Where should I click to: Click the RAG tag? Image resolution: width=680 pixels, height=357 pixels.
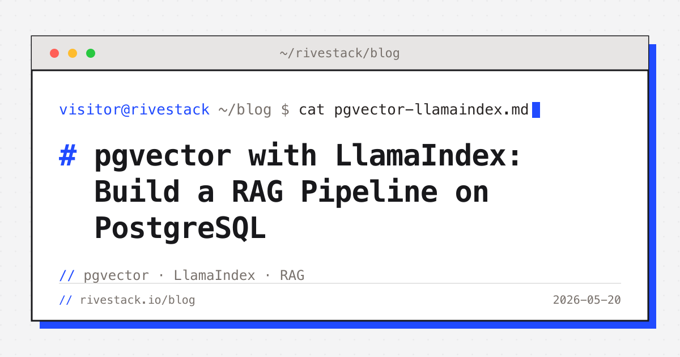click(292, 275)
